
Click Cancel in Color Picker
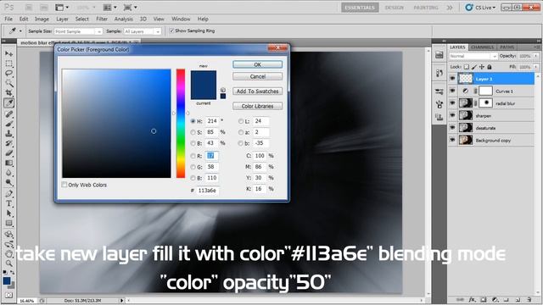257,76
